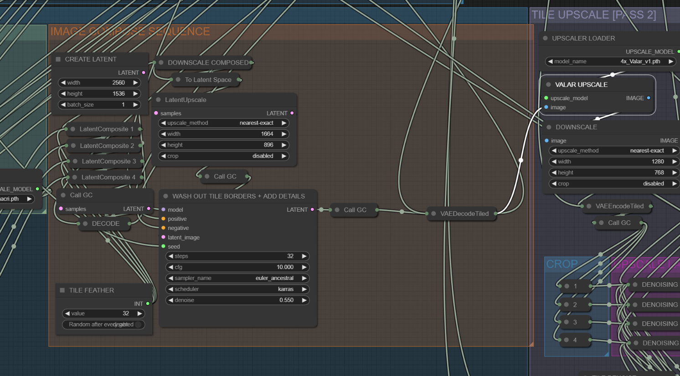Click the VAEDecodeTiled node dot

433,213
